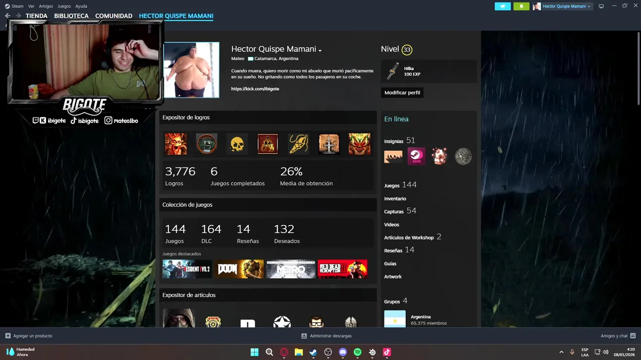Open the Juegos 144 sidebar link
Viewport: 641px width, 360px height.
(400, 185)
